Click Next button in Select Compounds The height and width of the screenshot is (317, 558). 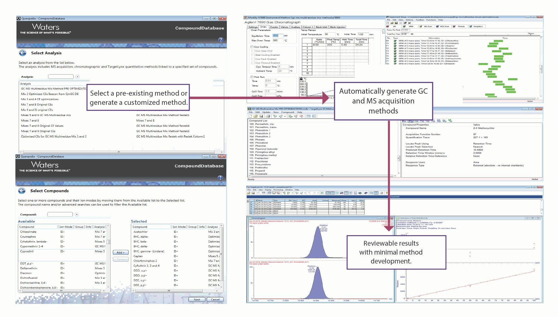click(x=197, y=299)
